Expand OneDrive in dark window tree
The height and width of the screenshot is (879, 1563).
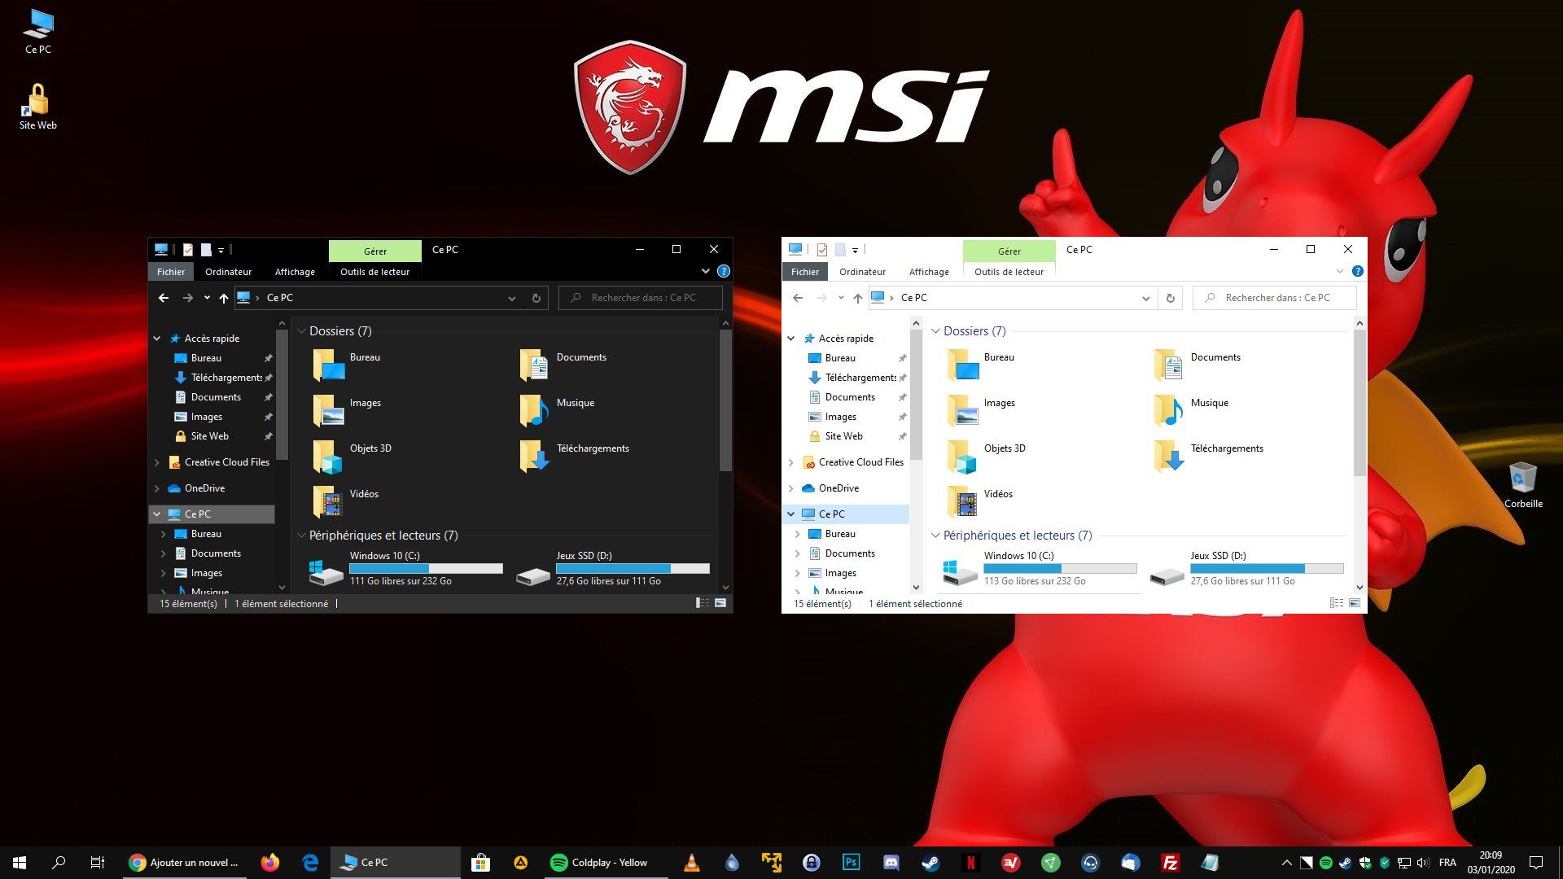pyautogui.click(x=157, y=488)
